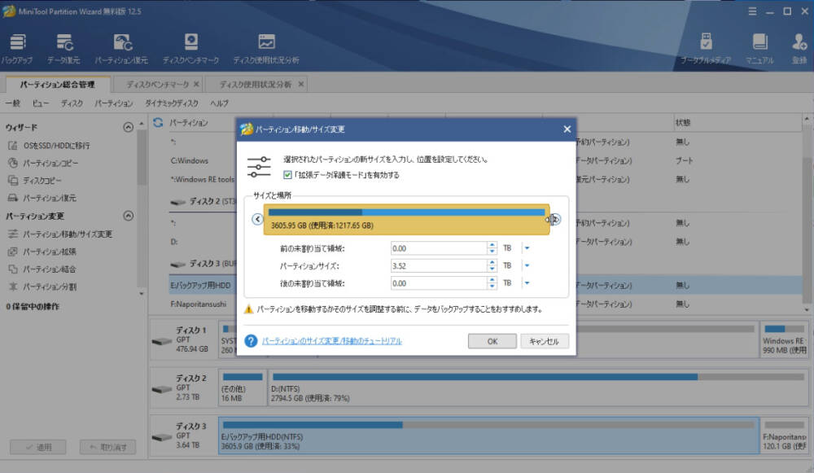Open ブータブルメディア creator

pyautogui.click(x=706, y=49)
